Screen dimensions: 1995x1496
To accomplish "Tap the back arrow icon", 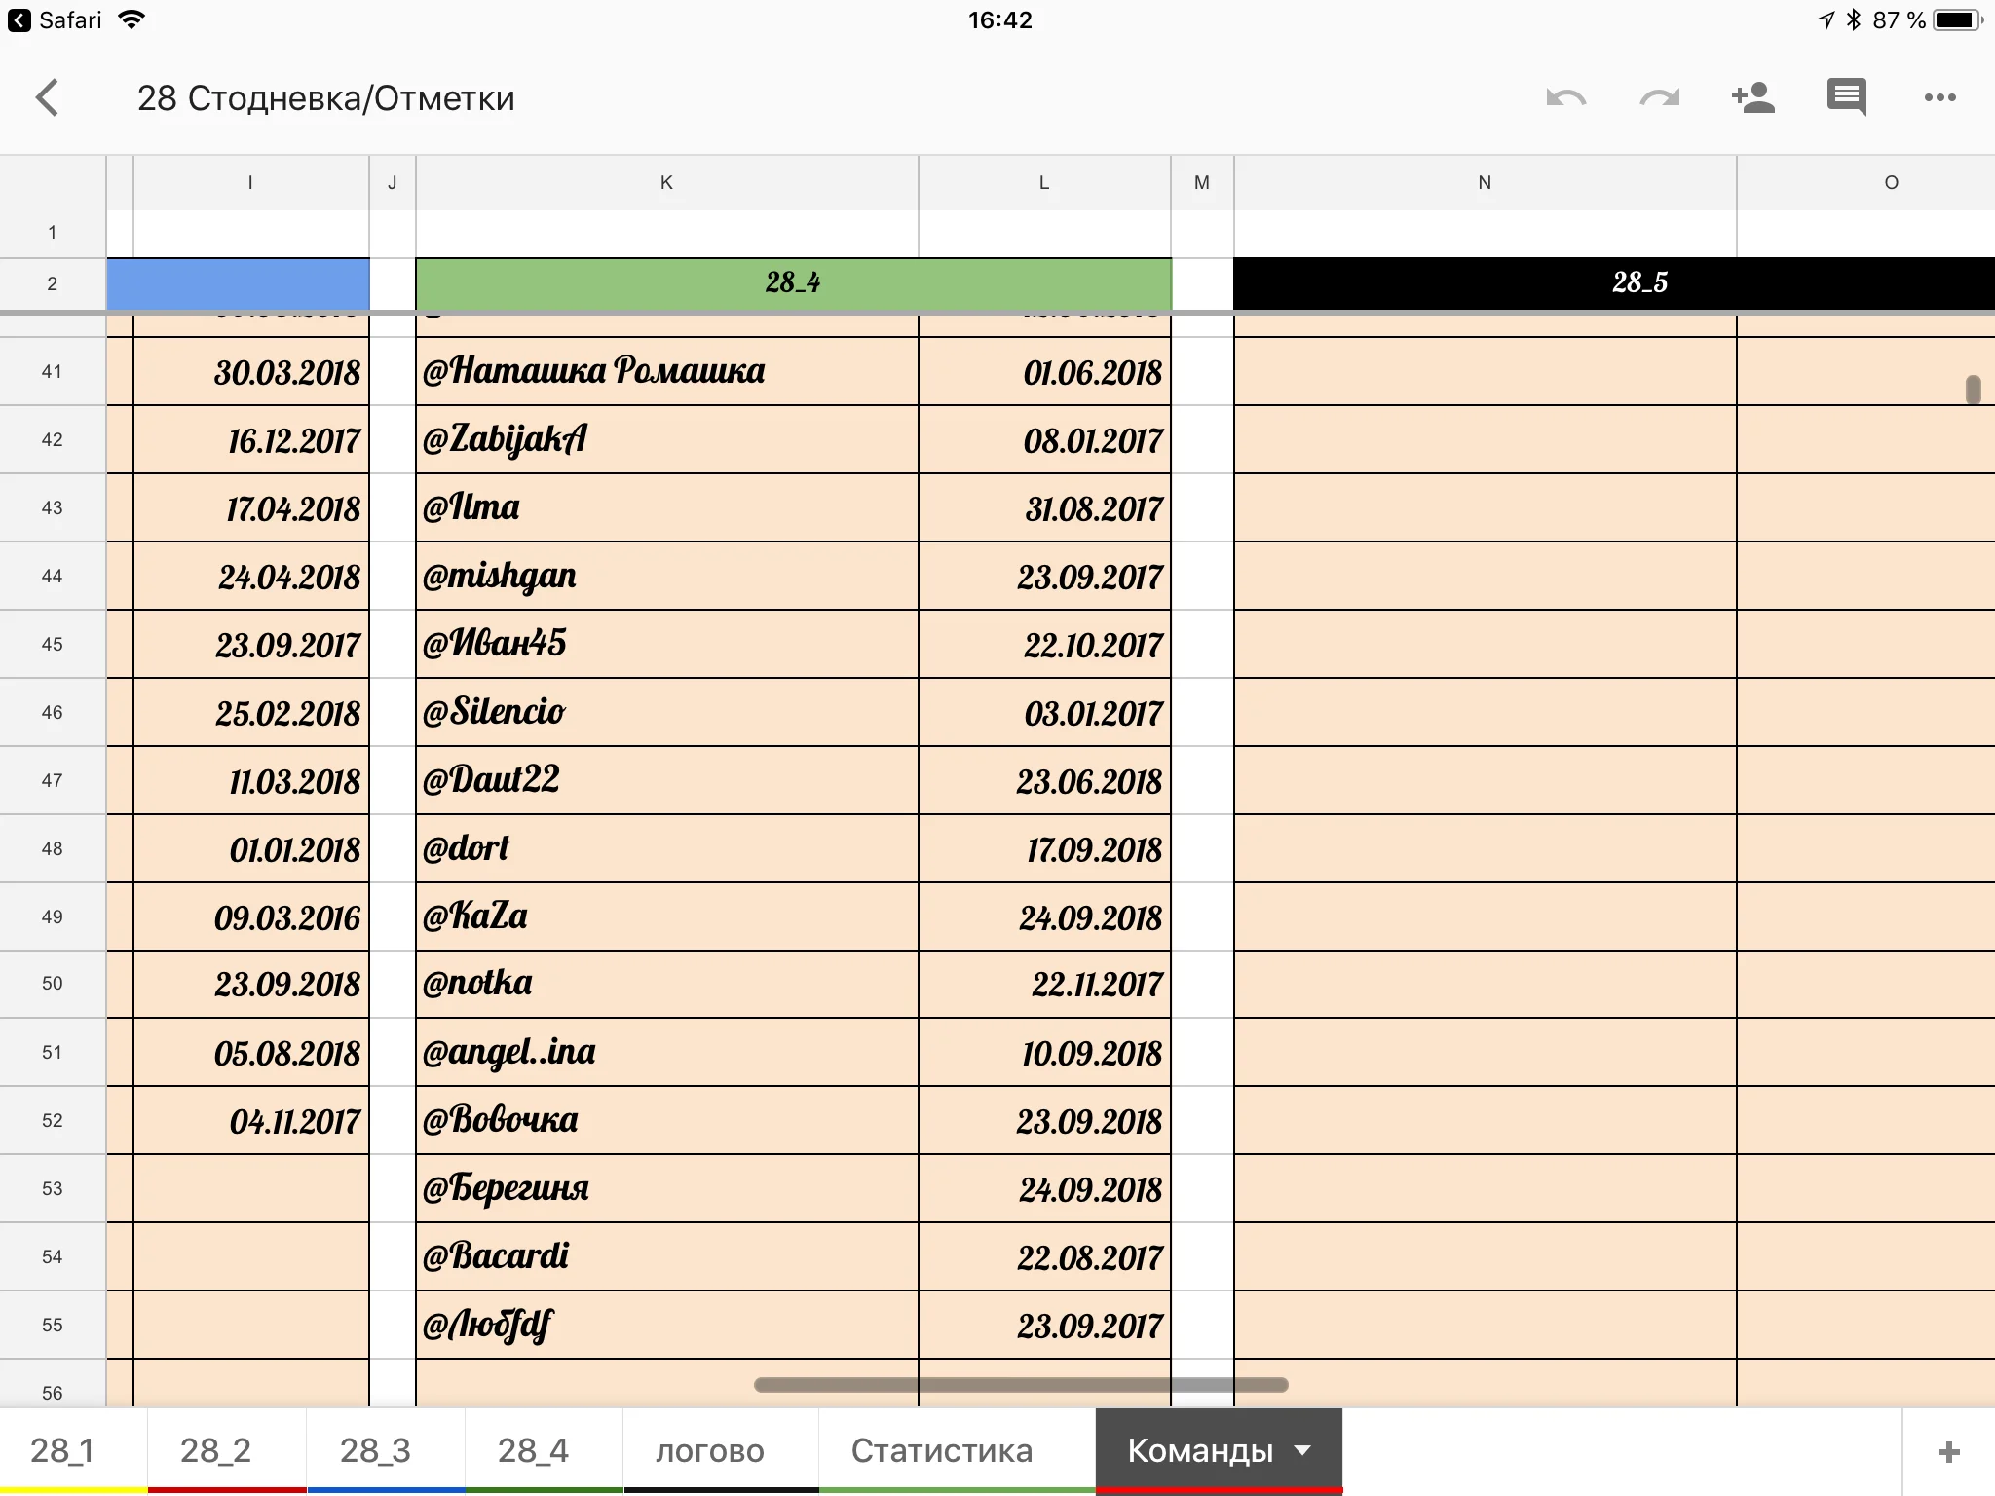I will point(47,97).
